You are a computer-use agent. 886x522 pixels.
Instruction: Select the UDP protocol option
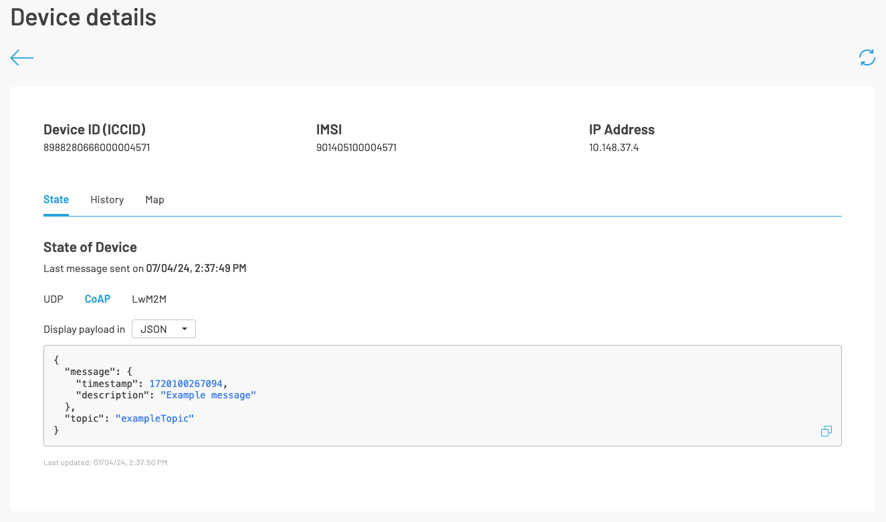pyautogui.click(x=53, y=299)
